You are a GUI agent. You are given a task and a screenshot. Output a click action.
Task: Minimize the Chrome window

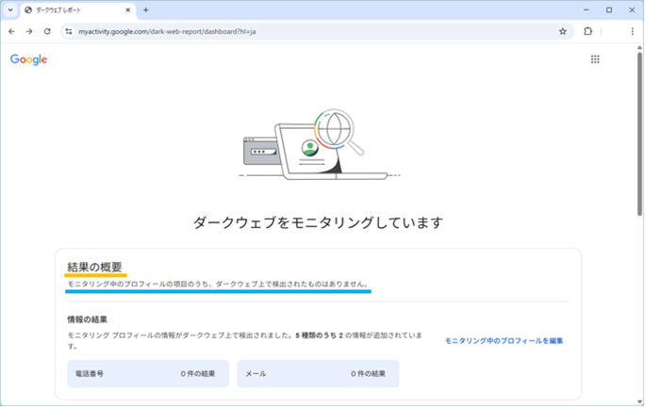(584, 9)
